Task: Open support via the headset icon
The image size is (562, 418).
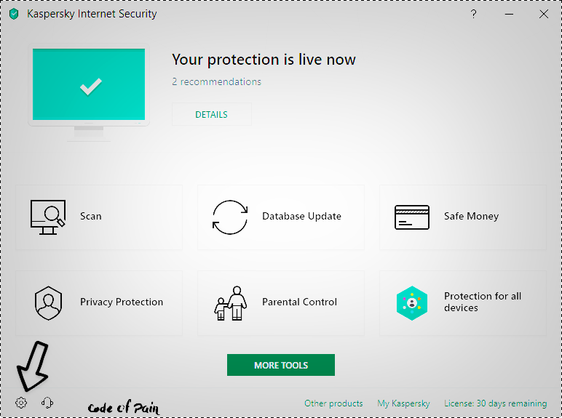Action: point(47,403)
